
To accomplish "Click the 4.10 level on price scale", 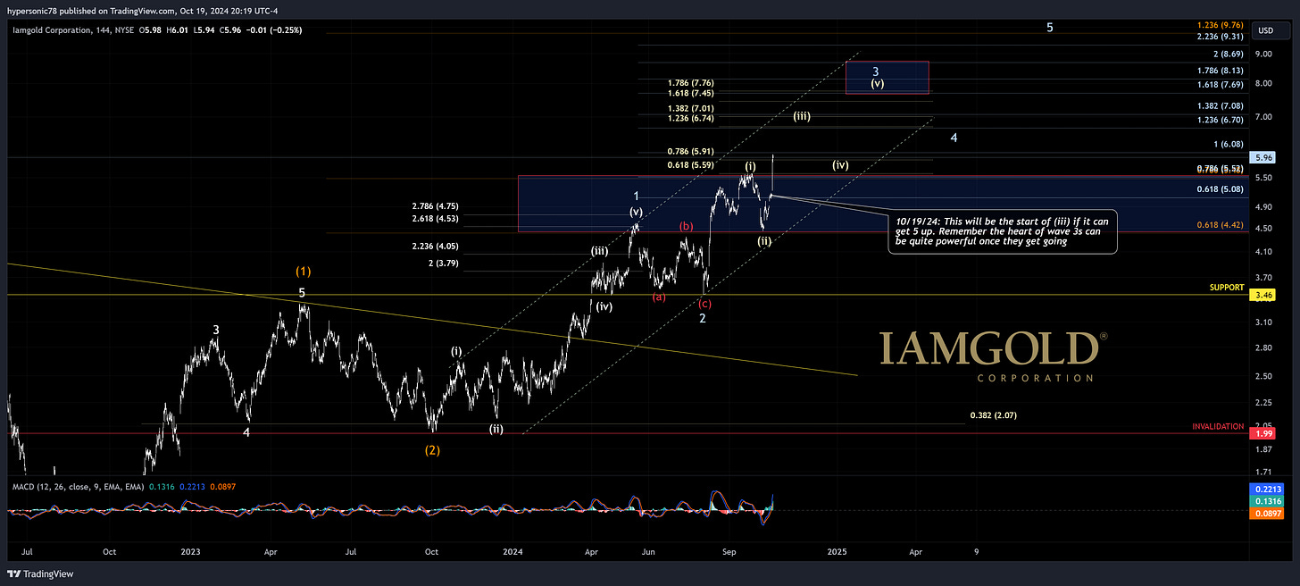I will point(1262,253).
